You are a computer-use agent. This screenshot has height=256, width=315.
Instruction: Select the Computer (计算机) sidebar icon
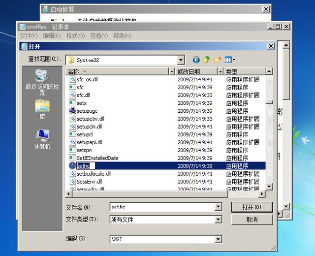[x=42, y=139]
